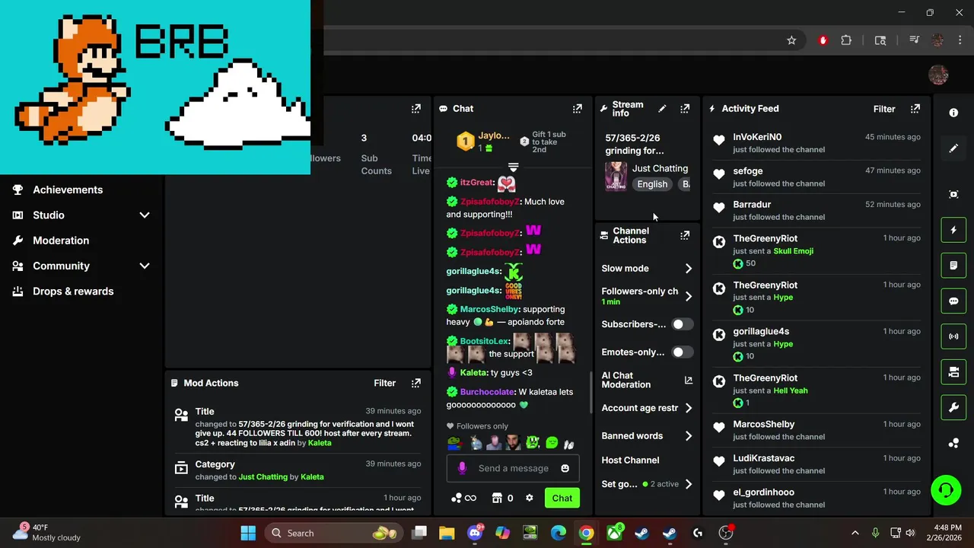Open Slow mode options
The image size is (974, 548).
click(647, 269)
